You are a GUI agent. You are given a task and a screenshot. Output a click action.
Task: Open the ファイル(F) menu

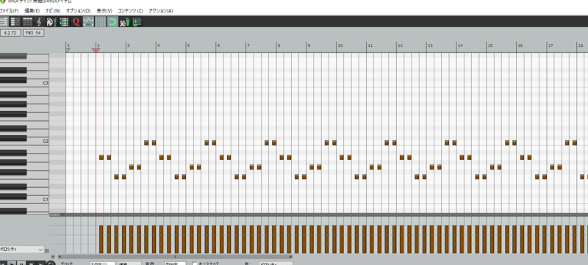point(9,11)
